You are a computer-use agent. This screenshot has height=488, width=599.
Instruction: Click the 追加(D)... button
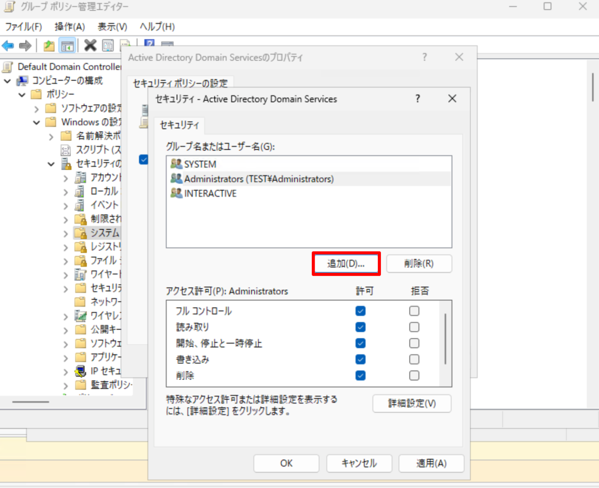pos(346,263)
